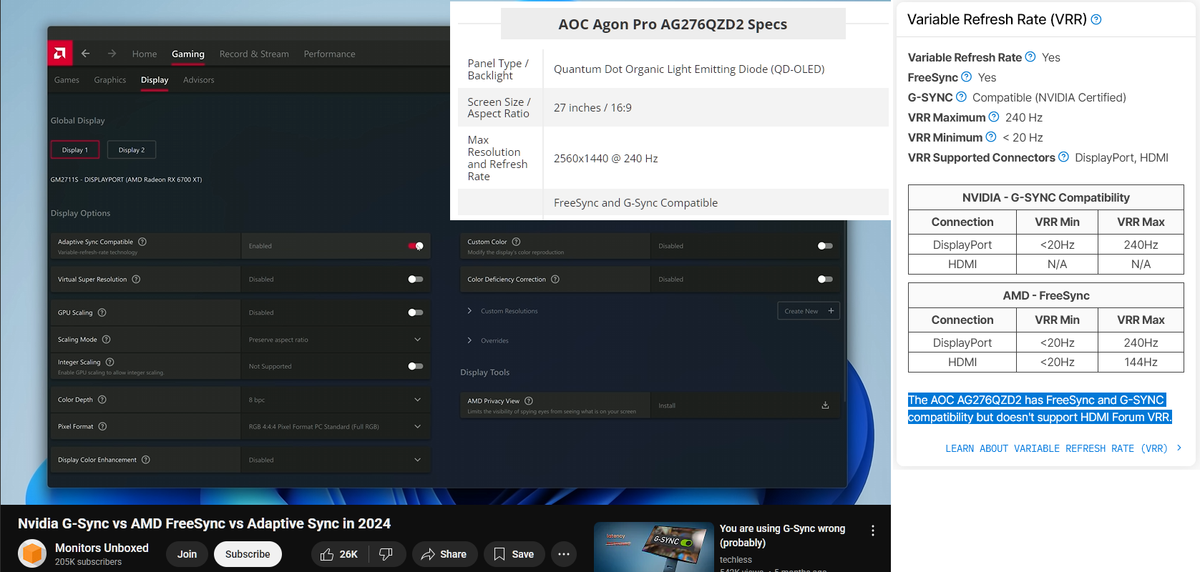
Task: Enable Color Deficiency Correction toggle
Action: coord(825,279)
